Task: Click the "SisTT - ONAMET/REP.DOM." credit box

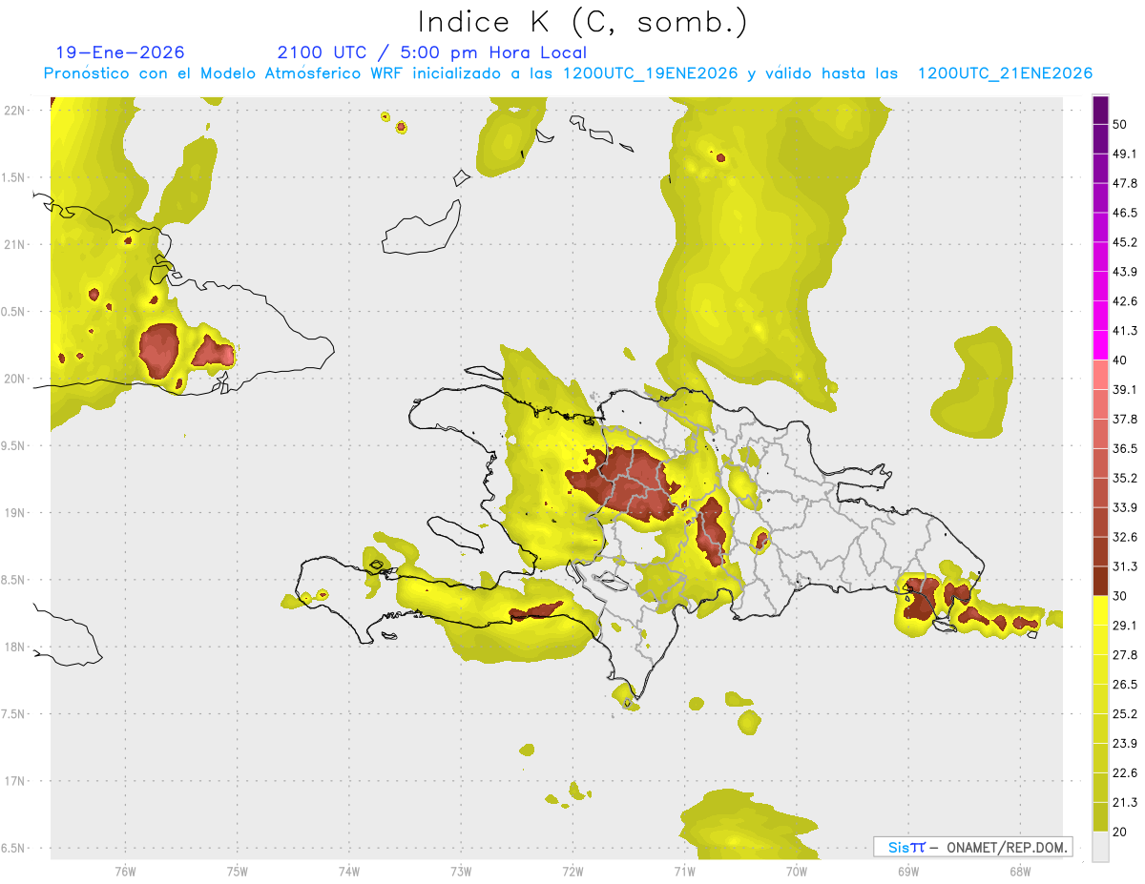Action: pyautogui.click(x=973, y=847)
